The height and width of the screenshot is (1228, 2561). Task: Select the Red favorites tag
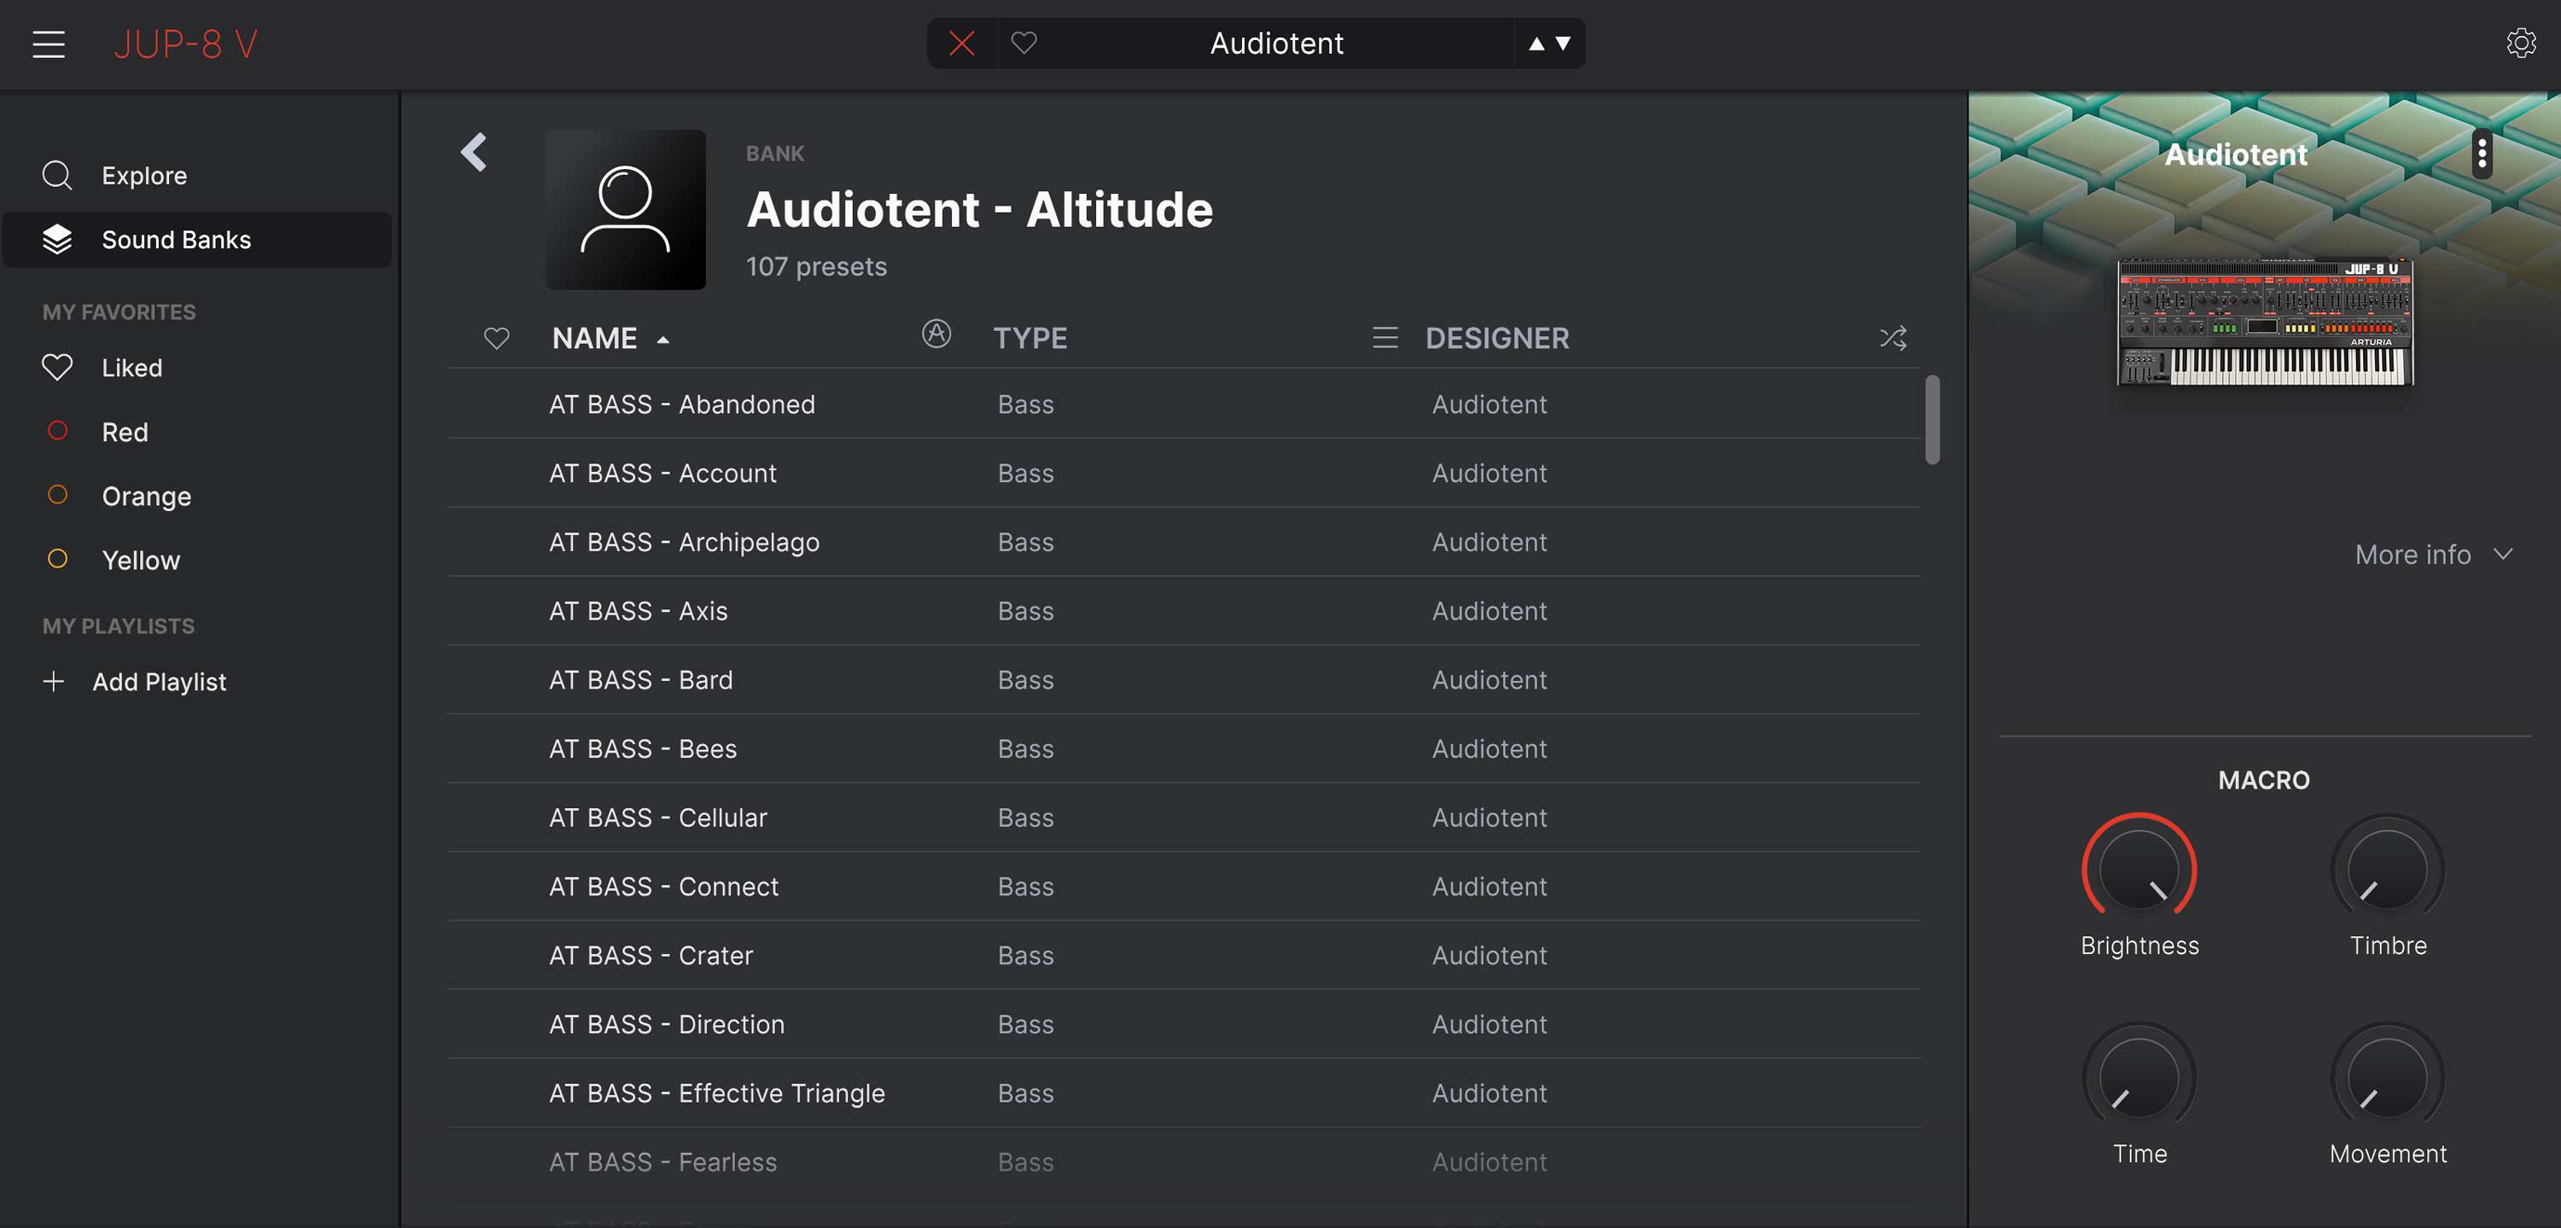coord(125,432)
